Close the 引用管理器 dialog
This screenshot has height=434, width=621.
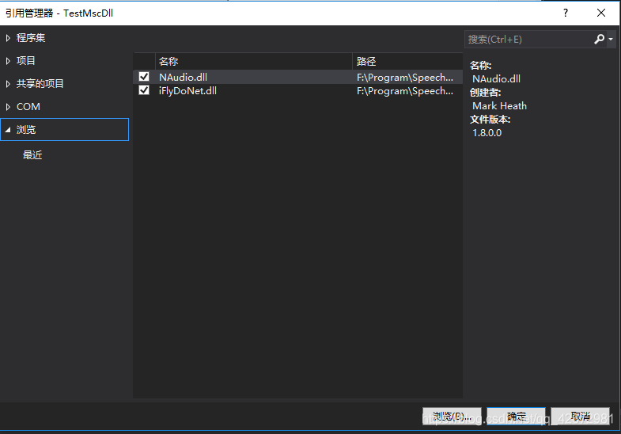[x=601, y=13]
